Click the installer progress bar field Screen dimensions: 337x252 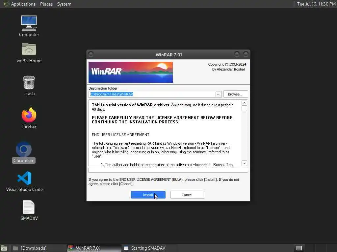(x=168, y=170)
